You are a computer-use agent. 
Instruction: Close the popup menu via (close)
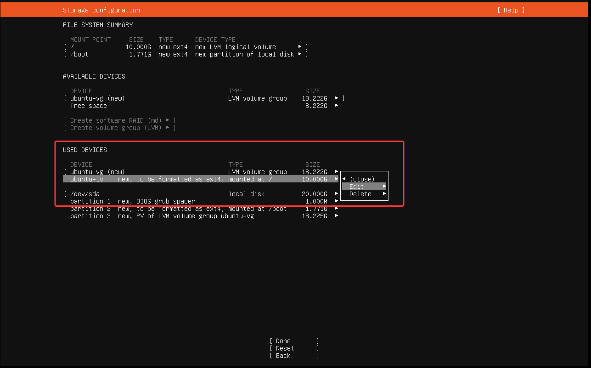pyautogui.click(x=361, y=179)
